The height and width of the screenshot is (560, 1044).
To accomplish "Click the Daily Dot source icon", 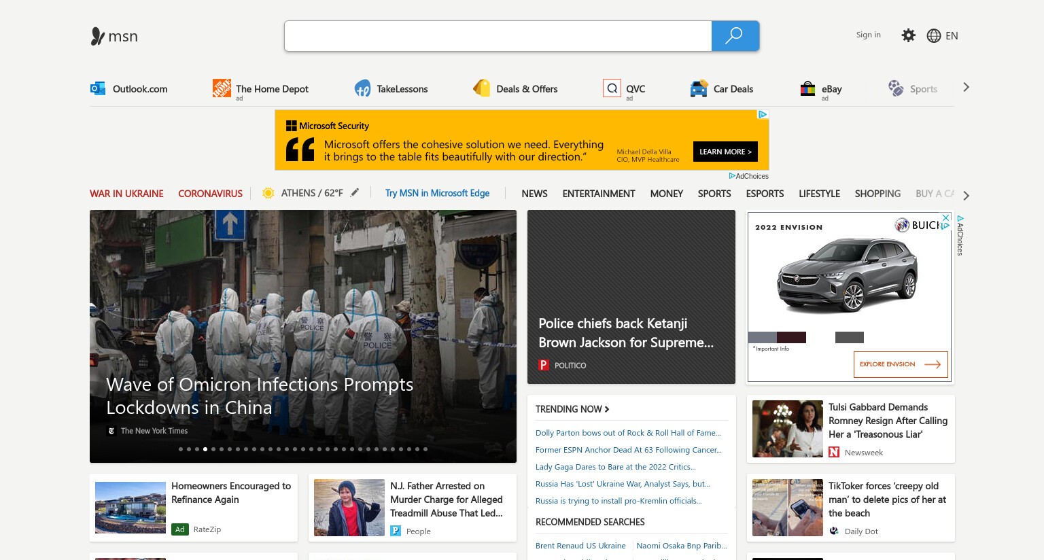I will (x=834, y=531).
